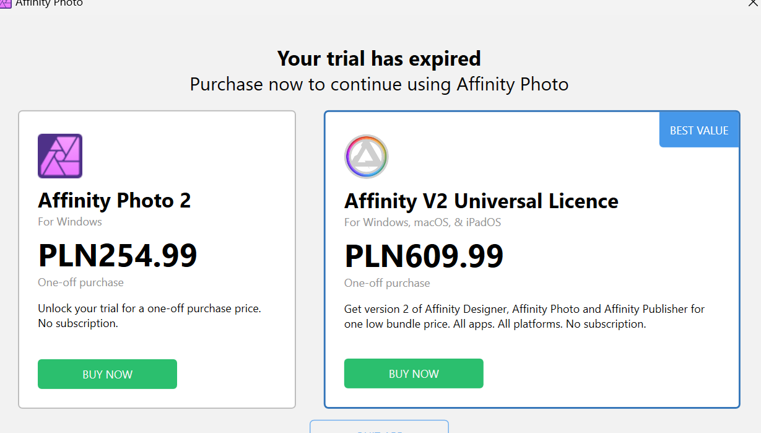Click the Affinity Photo 2 app icon
The height and width of the screenshot is (433, 761).
pyautogui.click(x=60, y=156)
